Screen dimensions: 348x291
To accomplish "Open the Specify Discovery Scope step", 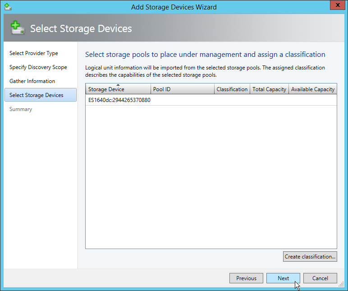I will 38,67.
